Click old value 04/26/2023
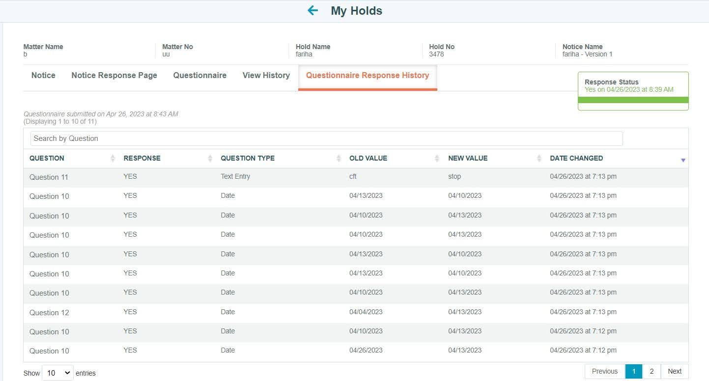709x381 pixels. click(366, 350)
